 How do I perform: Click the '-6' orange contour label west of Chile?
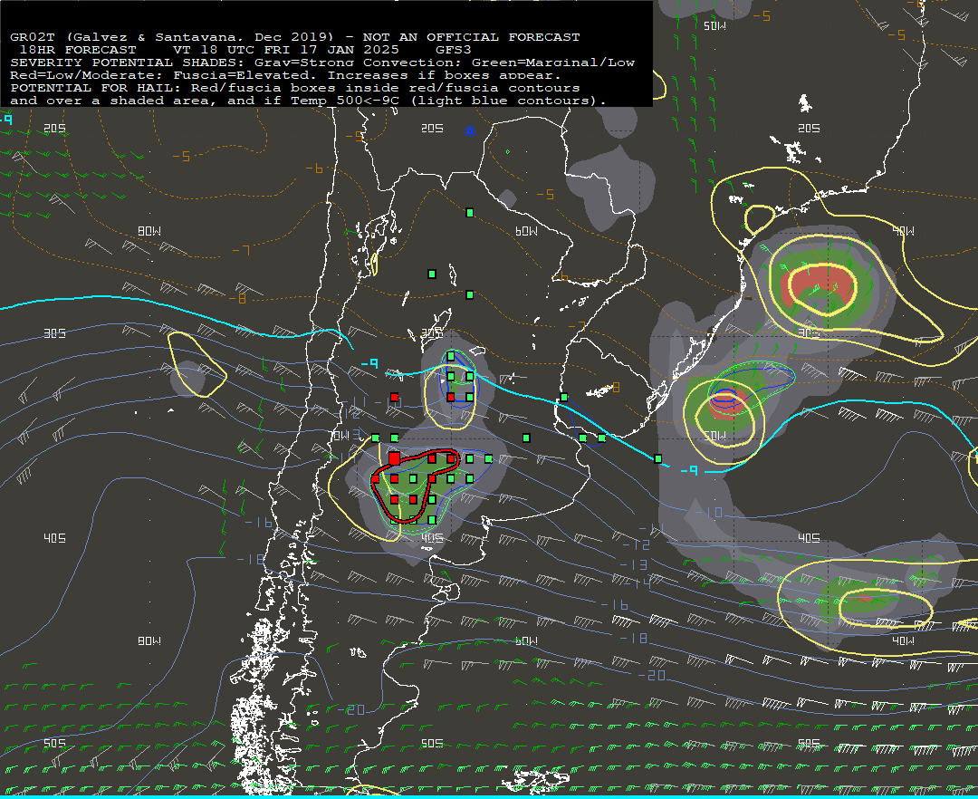click(314, 168)
